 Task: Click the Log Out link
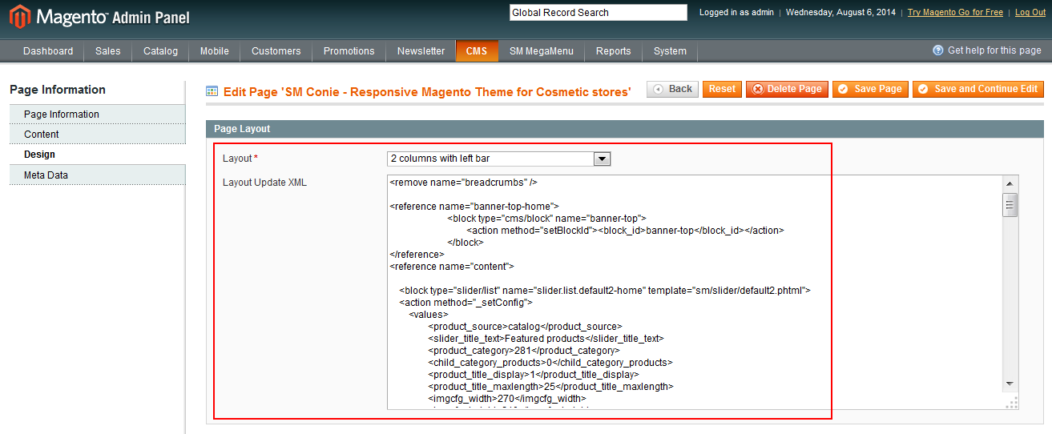coord(1030,13)
